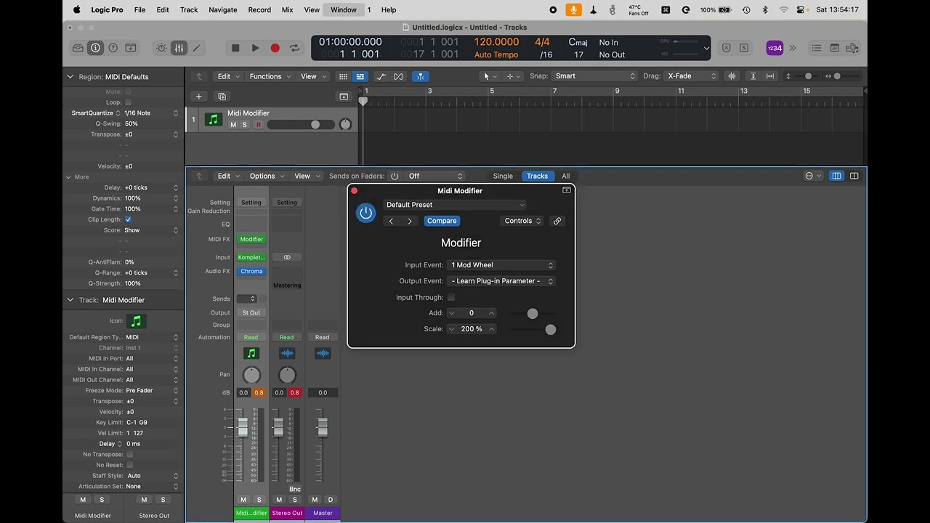Enable the Input Through checkbox
The height and width of the screenshot is (523, 930).
click(x=451, y=297)
